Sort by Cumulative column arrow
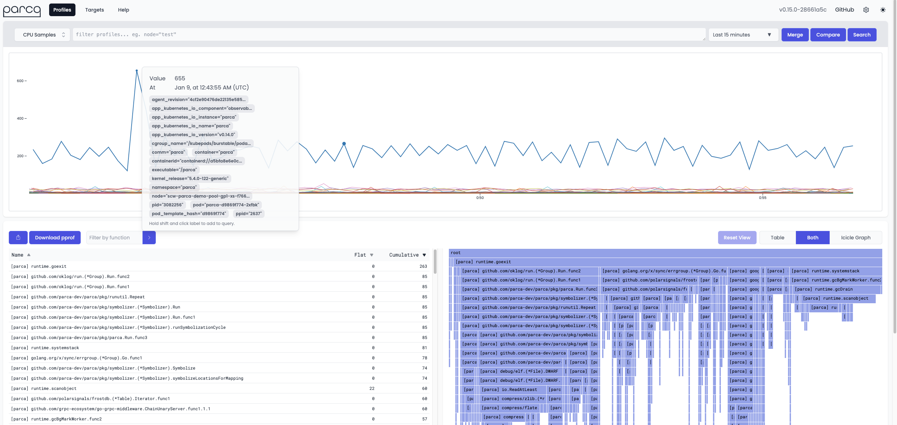Viewport: 897px width, 425px height. click(424, 255)
